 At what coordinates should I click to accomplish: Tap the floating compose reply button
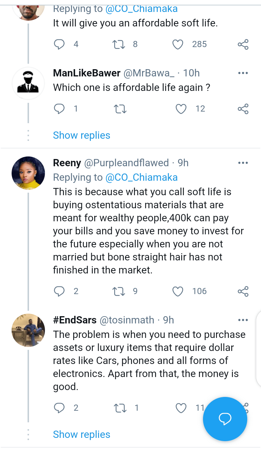225,419
